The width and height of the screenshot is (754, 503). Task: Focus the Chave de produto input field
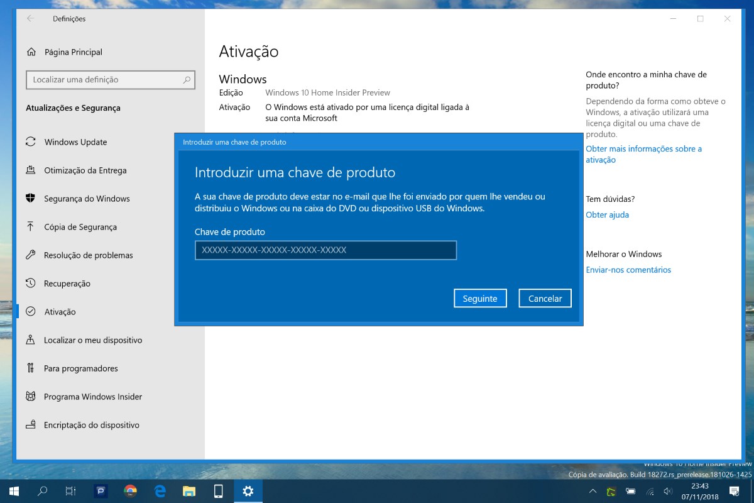click(x=325, y=250)
